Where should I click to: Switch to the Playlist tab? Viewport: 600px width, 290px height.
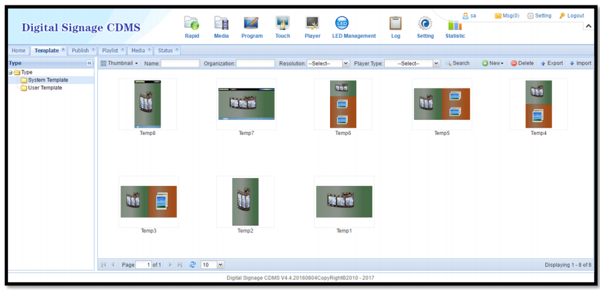coord(110,51)
